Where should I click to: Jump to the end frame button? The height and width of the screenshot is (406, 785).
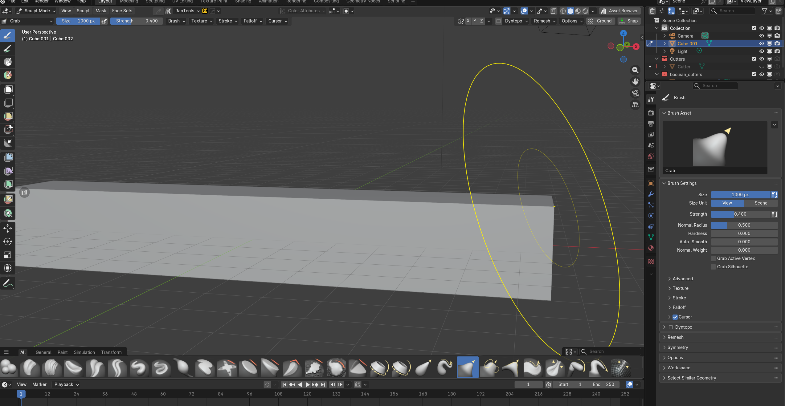click(323, 384)
